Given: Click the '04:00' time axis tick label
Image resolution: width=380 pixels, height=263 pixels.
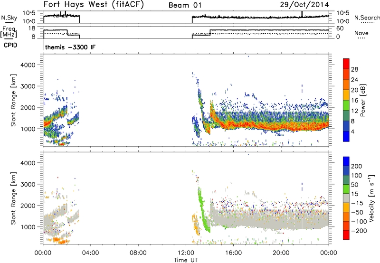Looking at the screenshot, I should tap(90, 253).
